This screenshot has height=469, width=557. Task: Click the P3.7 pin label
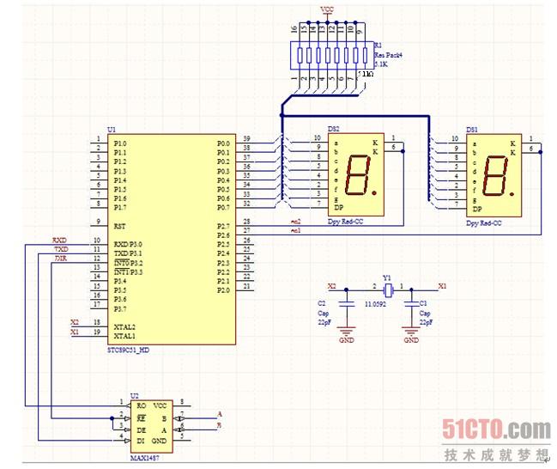pyautogui.click(x=119, y=309)
